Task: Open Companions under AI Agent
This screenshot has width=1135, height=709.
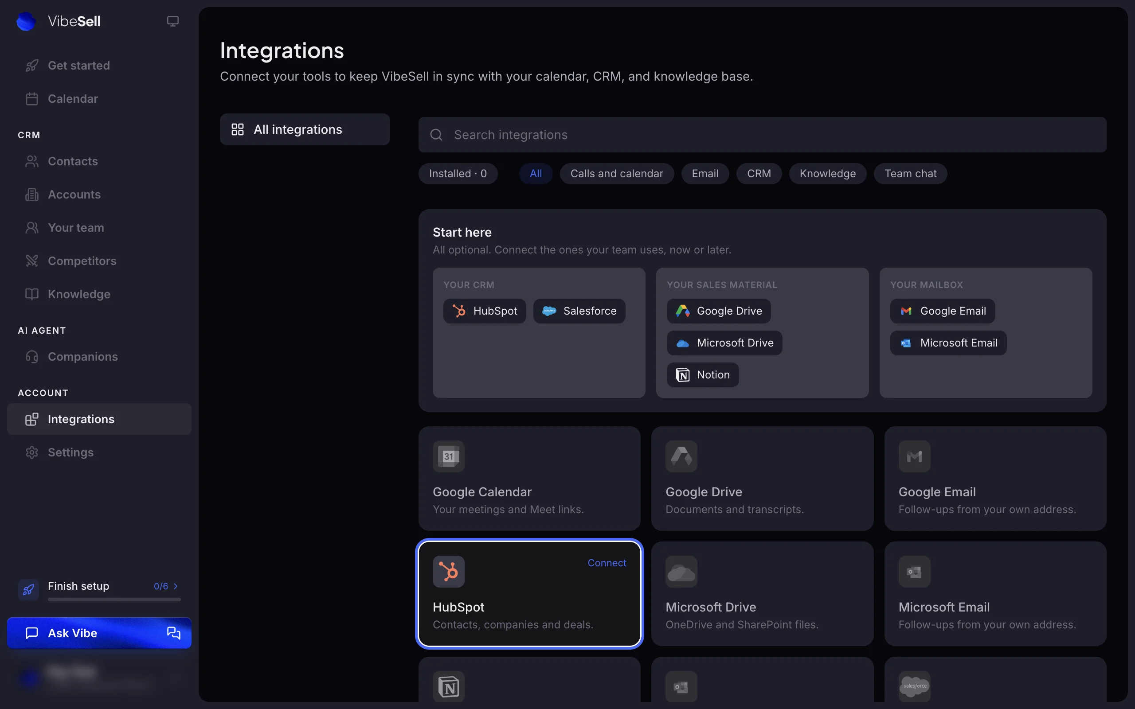Action: [99, 356]
